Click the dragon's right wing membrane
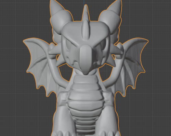 tap(134, 64)
